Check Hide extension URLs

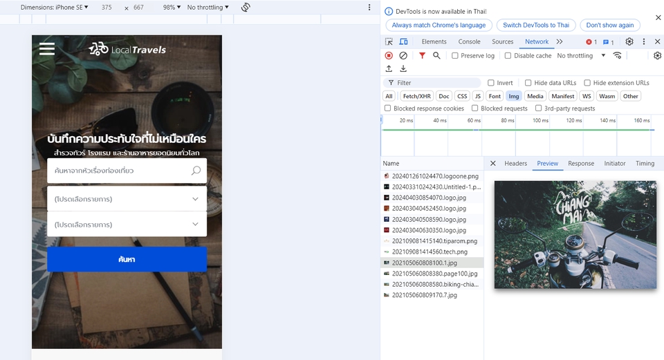587,82
